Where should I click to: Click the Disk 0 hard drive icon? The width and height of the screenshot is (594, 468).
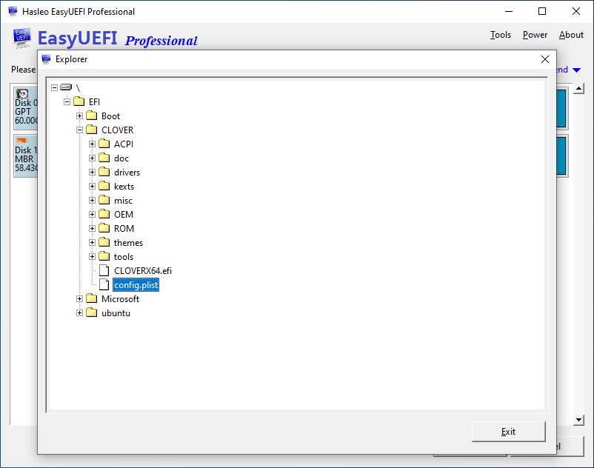(22, 93)
